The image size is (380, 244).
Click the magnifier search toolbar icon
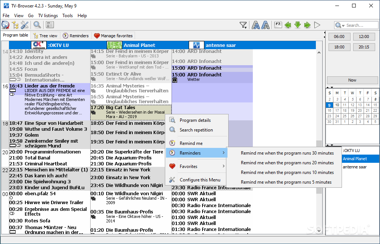[37, 25]
